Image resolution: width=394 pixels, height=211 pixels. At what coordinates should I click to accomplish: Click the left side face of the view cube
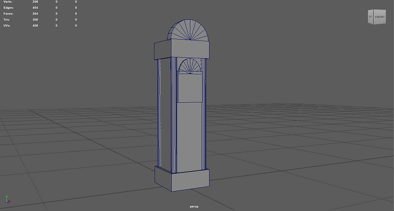370,17
